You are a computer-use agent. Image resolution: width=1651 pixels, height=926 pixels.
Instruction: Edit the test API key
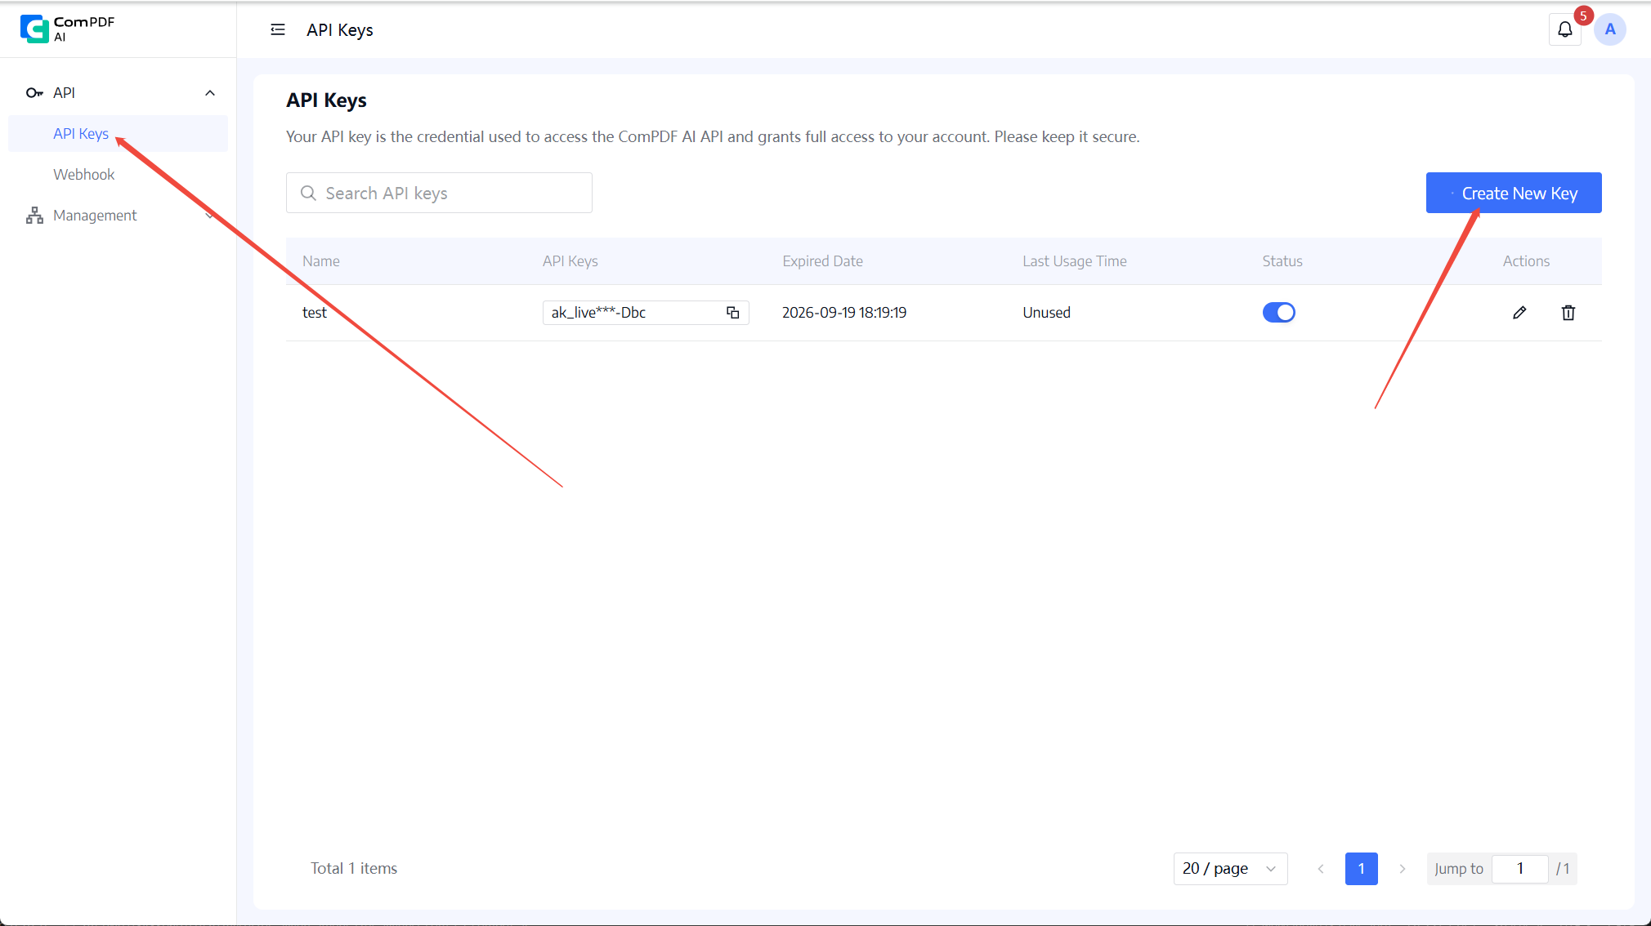[x=1519, y=313]
